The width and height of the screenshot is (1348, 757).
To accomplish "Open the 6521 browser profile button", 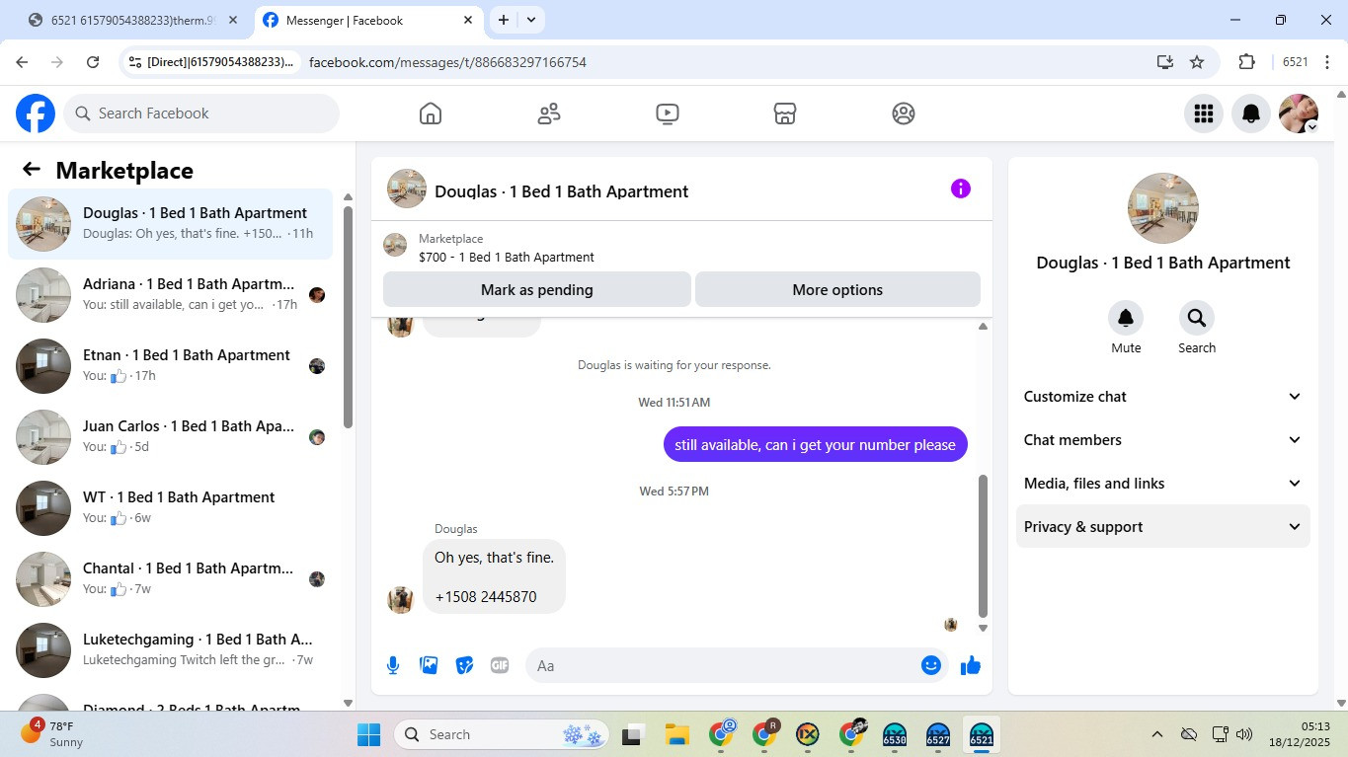I will click(x=1296, y=62).
